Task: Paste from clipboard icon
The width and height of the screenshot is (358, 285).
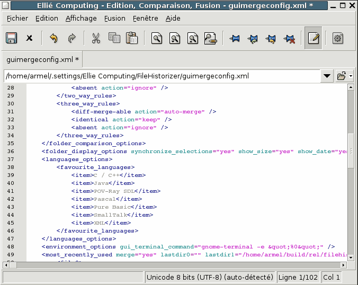Action: click(132, 38)
